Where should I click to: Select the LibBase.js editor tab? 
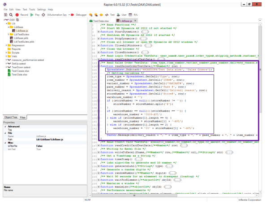coord(126,21)
